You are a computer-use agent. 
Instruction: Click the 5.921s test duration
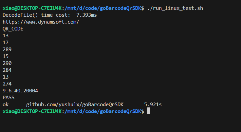(x=153, y=104)
